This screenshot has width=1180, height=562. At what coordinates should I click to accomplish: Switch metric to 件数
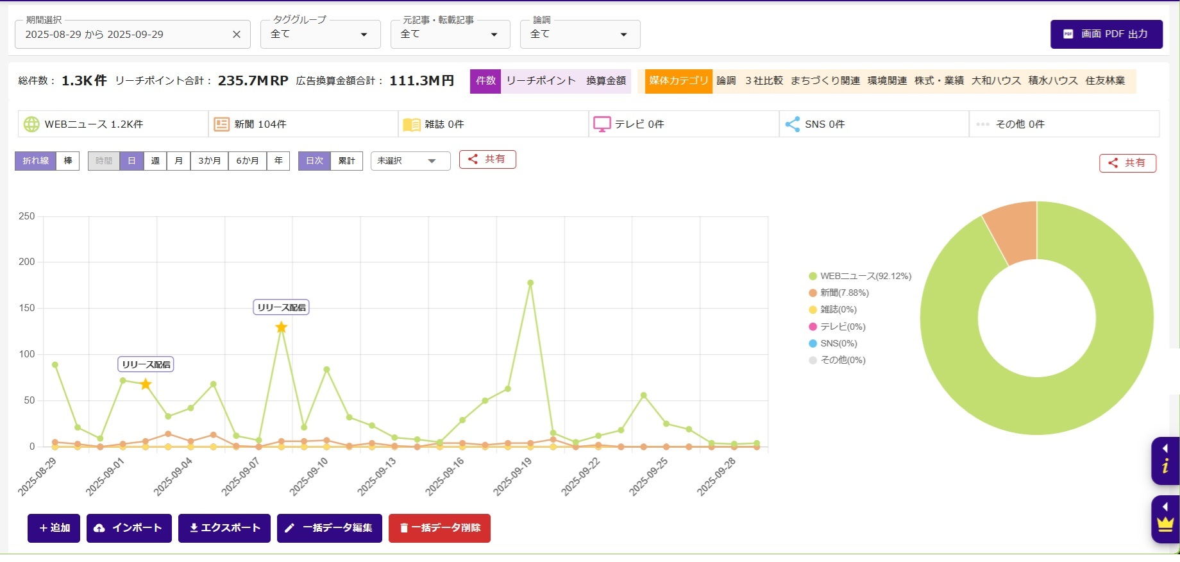[485, 81]
